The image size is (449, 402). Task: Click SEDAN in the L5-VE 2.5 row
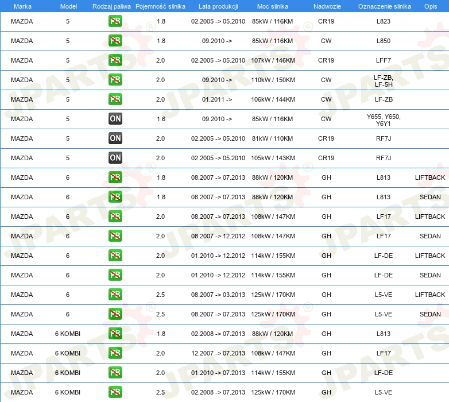click(x=430, y=314)
